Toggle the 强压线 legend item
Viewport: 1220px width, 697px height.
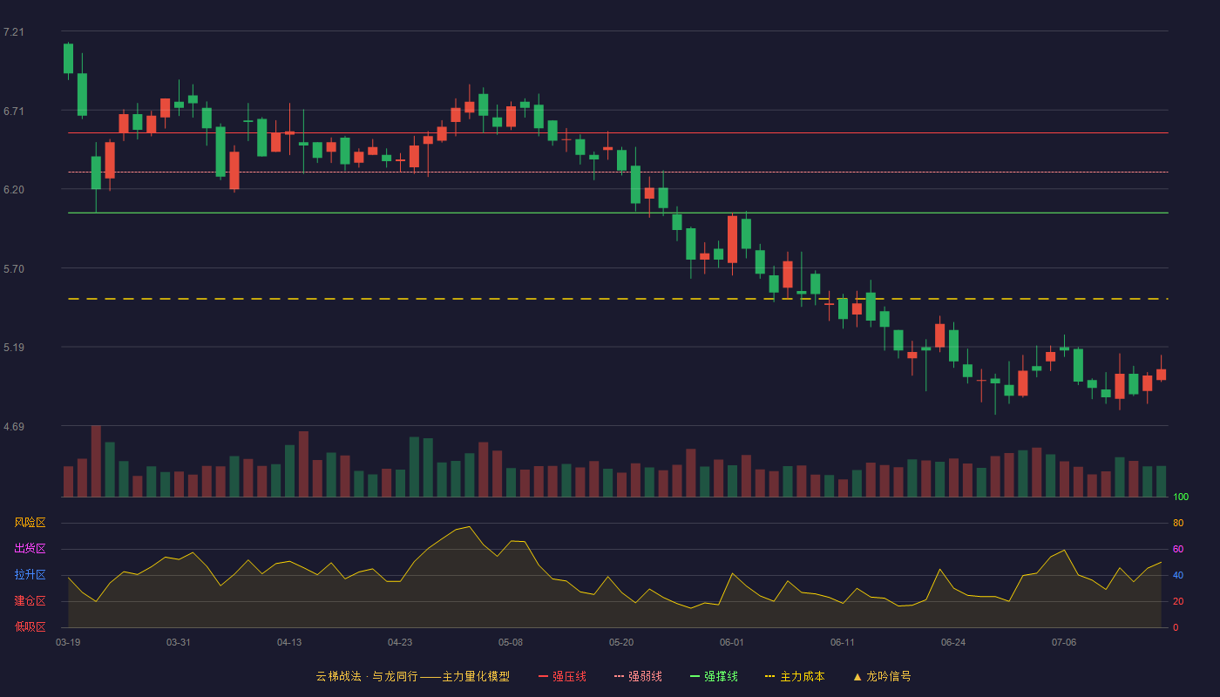[562, 676]
